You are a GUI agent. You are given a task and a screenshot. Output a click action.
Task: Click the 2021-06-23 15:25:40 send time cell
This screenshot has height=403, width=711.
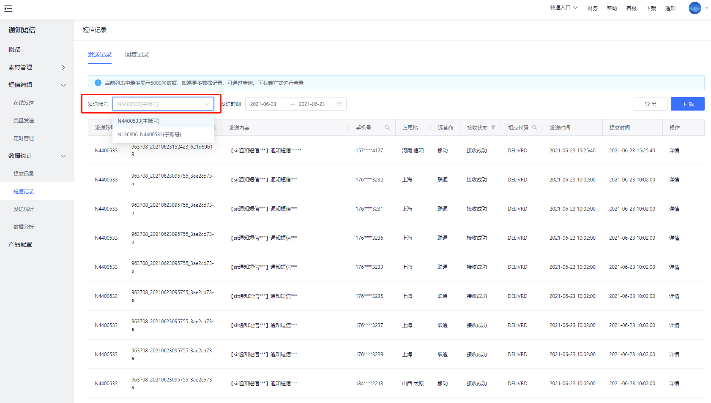click(x=572, y=150)
